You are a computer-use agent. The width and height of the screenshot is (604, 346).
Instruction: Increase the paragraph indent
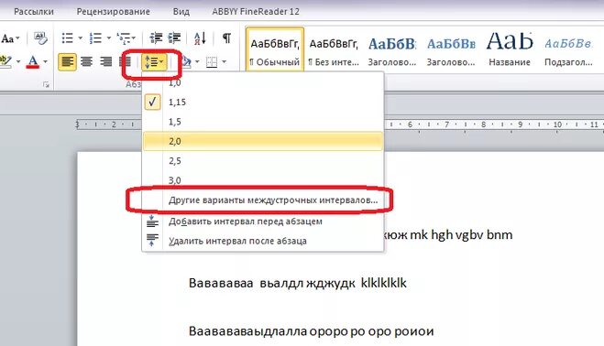(x=174, y=38)
